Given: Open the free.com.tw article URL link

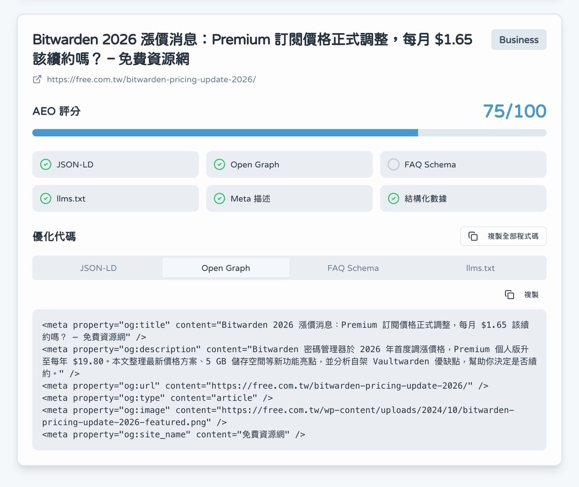Looking at the screenshot, I should pos(151,79).
